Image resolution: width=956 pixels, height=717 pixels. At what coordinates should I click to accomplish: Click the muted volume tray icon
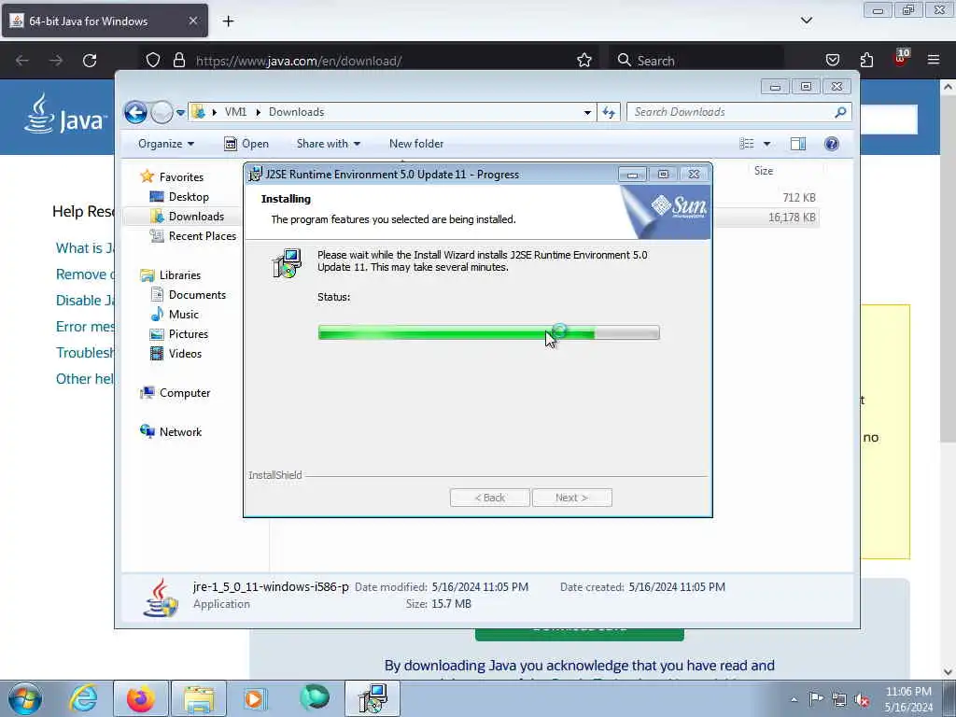(x=862, y=699)
